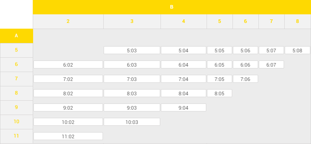Click the 5:05 cell
This screenshot has width=311, height=144.
click(x=219, y=51)
